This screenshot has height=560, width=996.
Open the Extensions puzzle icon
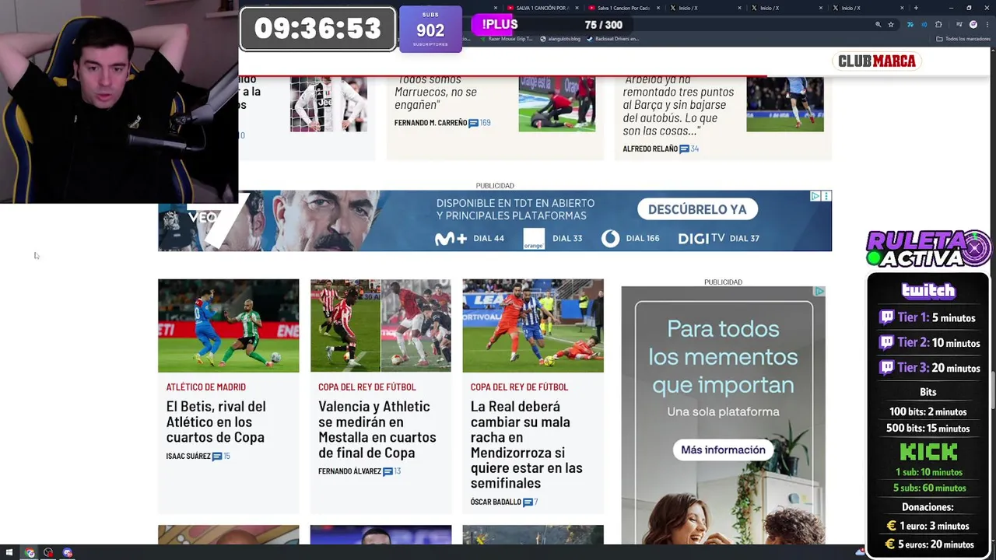[938, 24]
